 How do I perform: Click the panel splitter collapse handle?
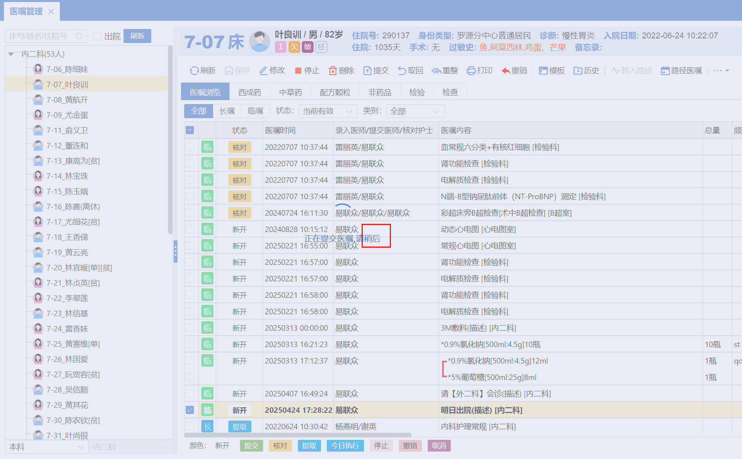click(176, 251)
